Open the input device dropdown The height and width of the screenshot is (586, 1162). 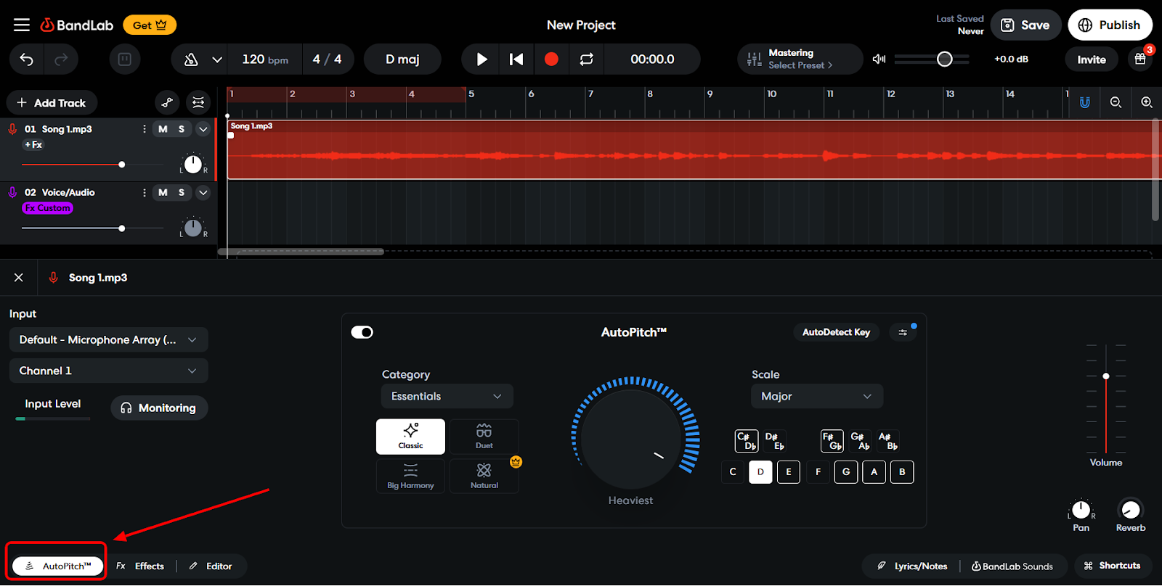pyautogui.click(x=109, y=339)
